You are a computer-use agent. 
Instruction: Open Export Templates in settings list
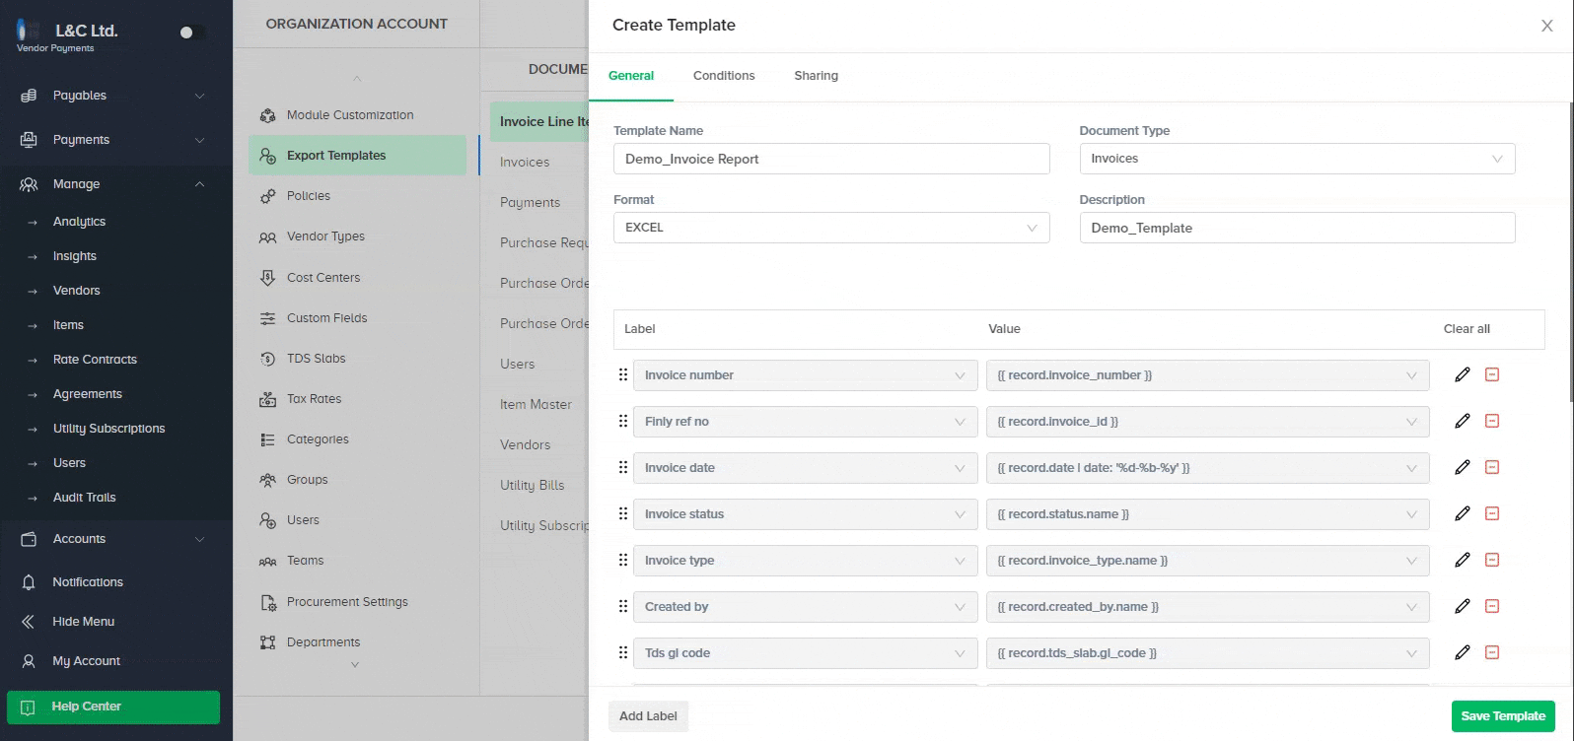357,156
